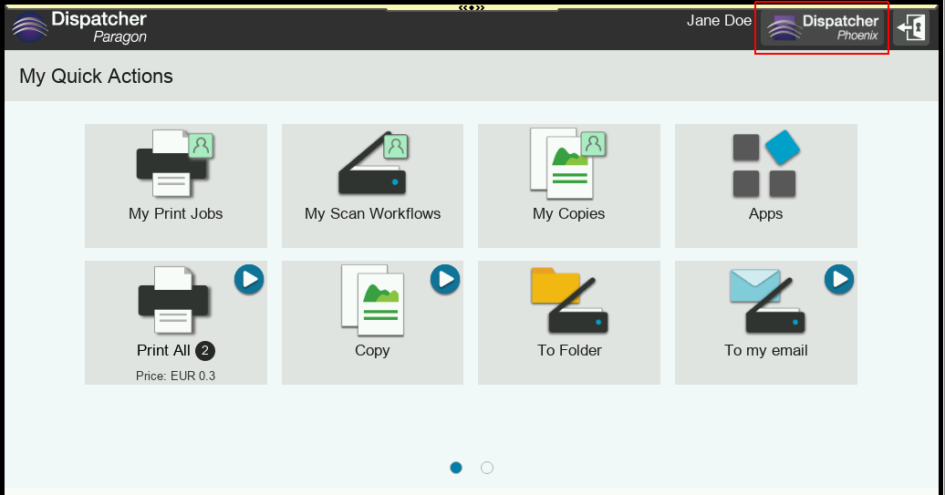Expand the top pull-down handle
Screen dimensions: 945x495
(x=472, y=8)
